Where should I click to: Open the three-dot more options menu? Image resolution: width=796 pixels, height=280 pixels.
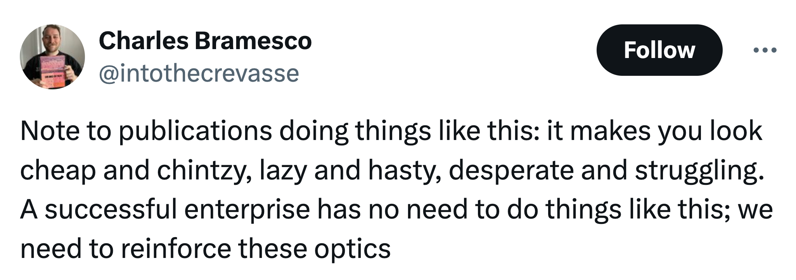[765, 50]
